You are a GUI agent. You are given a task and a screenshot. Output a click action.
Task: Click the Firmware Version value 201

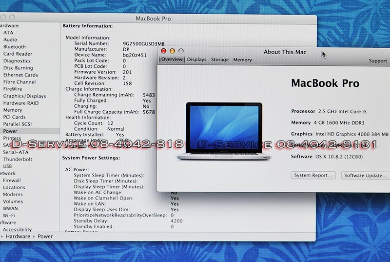[x=127, y=72]
